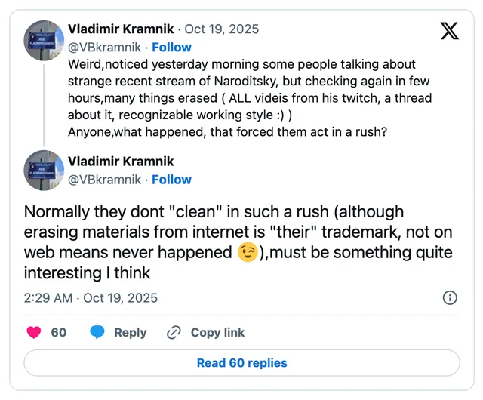Viewport: 483px width, 400px height.
Task: Click the blue reply bubble icon
Action: point(97,332)
